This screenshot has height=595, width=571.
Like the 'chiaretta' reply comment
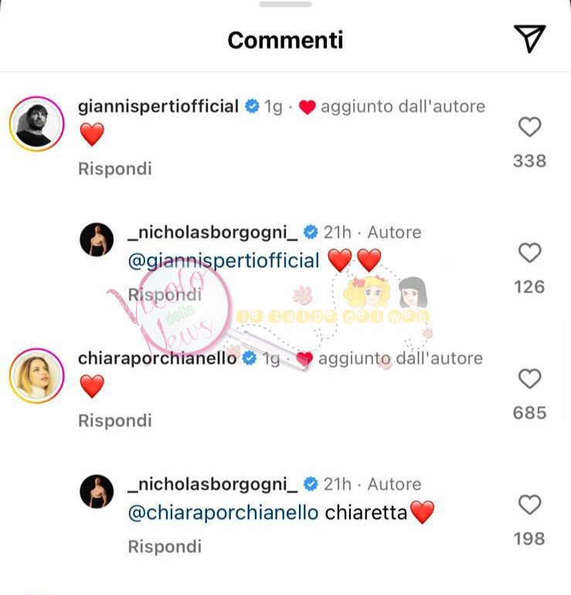[x=529, y=505]
